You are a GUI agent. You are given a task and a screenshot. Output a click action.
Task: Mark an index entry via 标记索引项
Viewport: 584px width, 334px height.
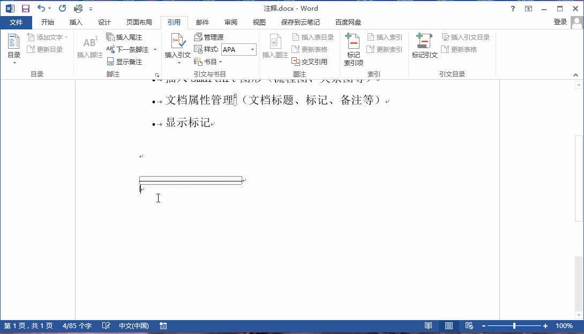pyautogui.click(x=353, y=48)
